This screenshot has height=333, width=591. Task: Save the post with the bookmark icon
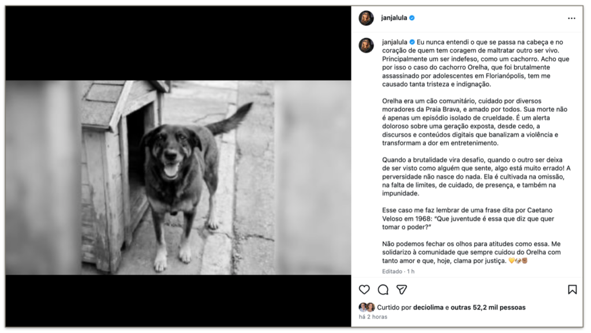[572, 289]
